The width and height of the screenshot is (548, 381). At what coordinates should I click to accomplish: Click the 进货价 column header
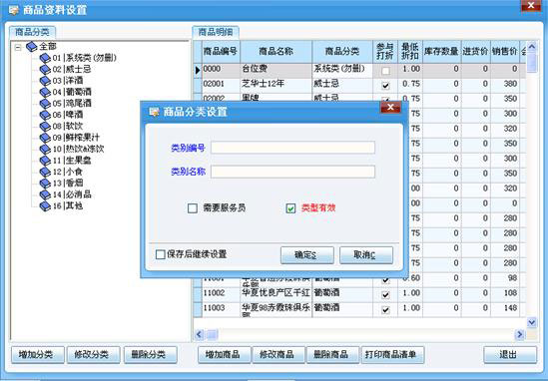click(476, 51)
